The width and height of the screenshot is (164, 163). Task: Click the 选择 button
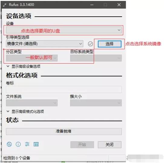tap(110, 44)
